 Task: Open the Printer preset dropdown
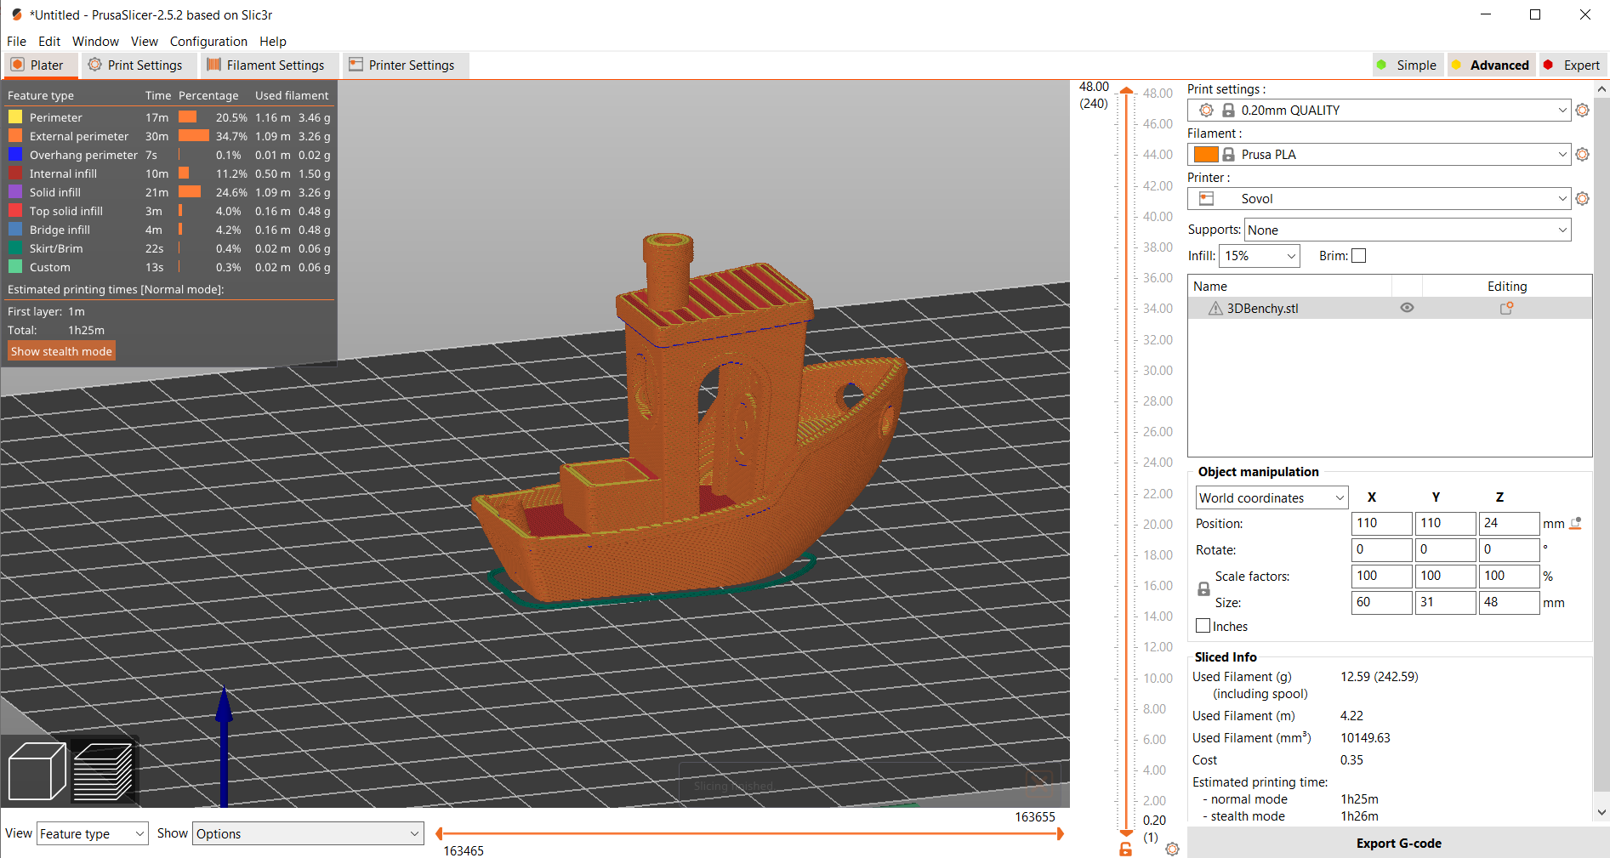(x=1378, y=199)
